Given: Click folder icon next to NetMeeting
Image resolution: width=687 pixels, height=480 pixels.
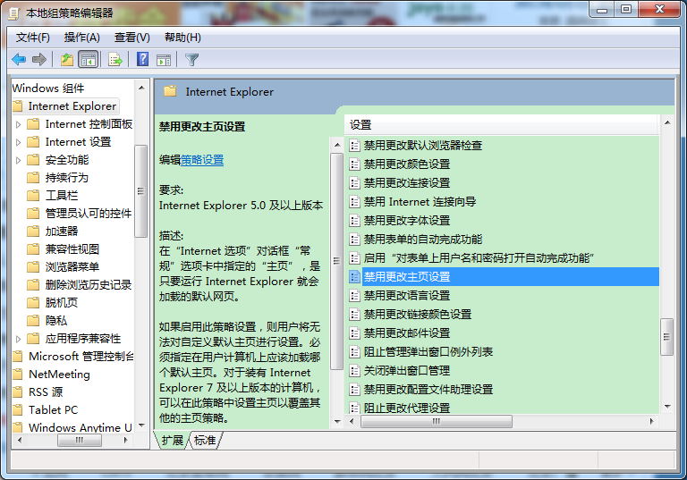Looking at the screenshot, I should (x=18, y=374).
